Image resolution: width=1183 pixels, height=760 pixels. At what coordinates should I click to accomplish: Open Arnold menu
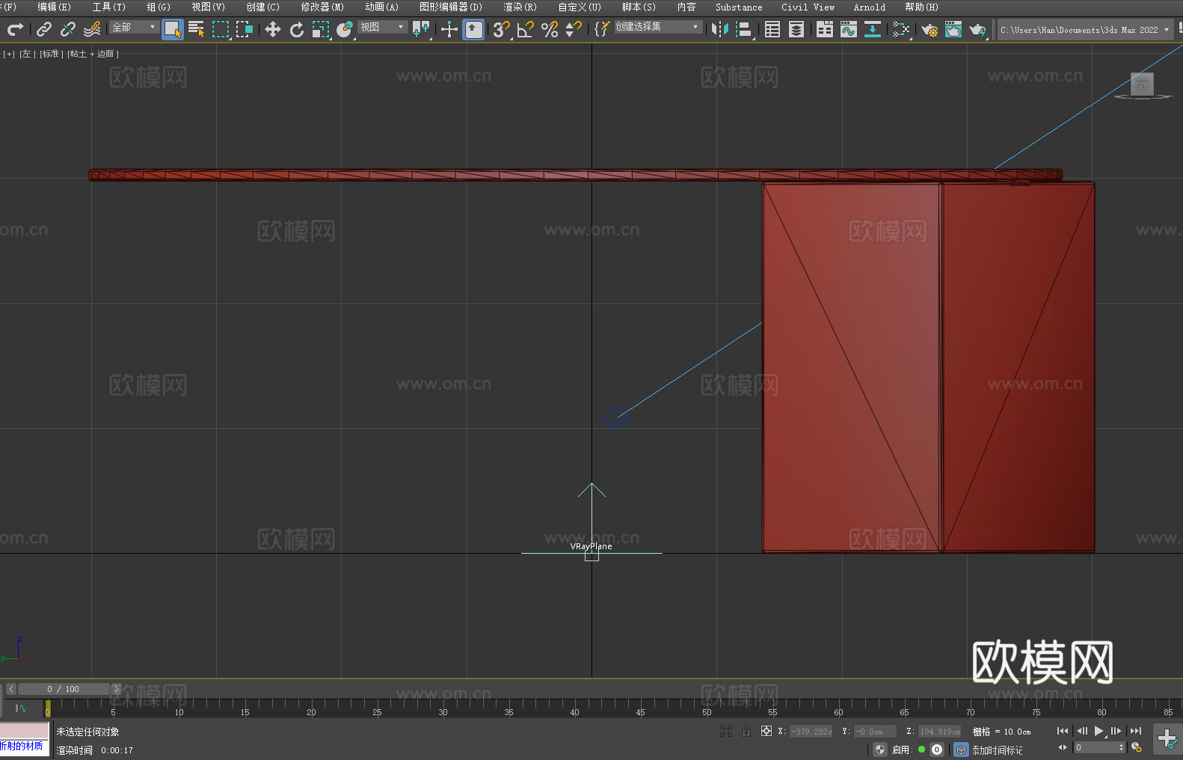pos(869,7)
